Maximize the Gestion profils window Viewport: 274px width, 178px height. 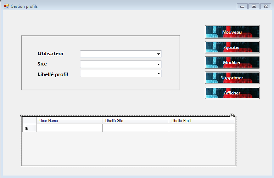[254, 6]
